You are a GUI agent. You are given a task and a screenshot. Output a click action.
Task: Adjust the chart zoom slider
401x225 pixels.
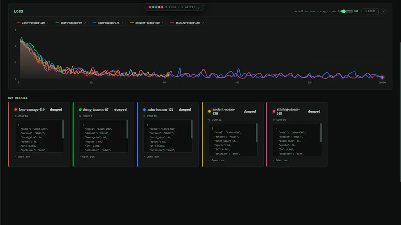pos(347,11)
